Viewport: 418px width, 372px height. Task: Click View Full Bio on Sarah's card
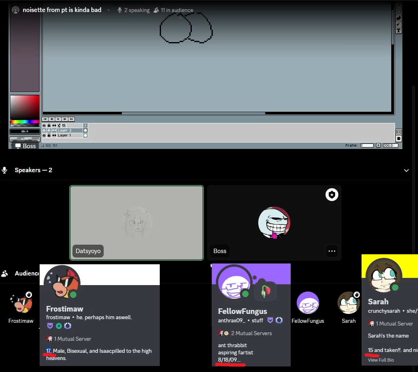pyautogui.click(x=381, y=360)
